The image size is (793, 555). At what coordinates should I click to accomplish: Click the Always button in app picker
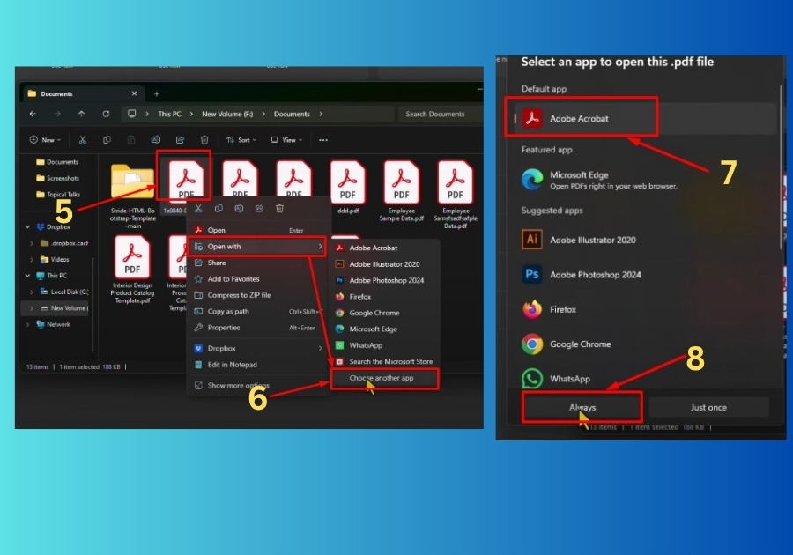pos(582,407)
